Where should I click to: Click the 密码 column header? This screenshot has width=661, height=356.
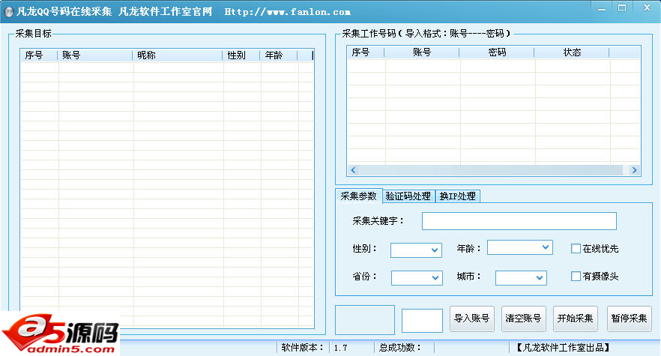click(x=497, y=52)
